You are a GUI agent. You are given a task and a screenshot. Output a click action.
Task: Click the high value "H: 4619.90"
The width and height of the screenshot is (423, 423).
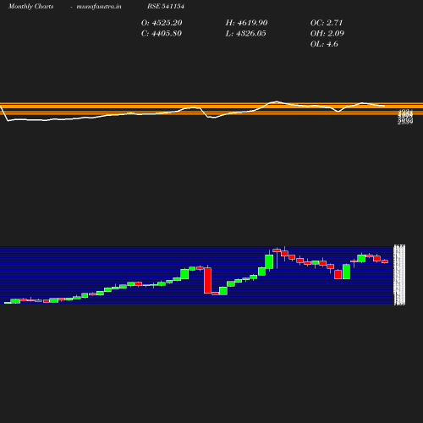click(x=246, y=23)
